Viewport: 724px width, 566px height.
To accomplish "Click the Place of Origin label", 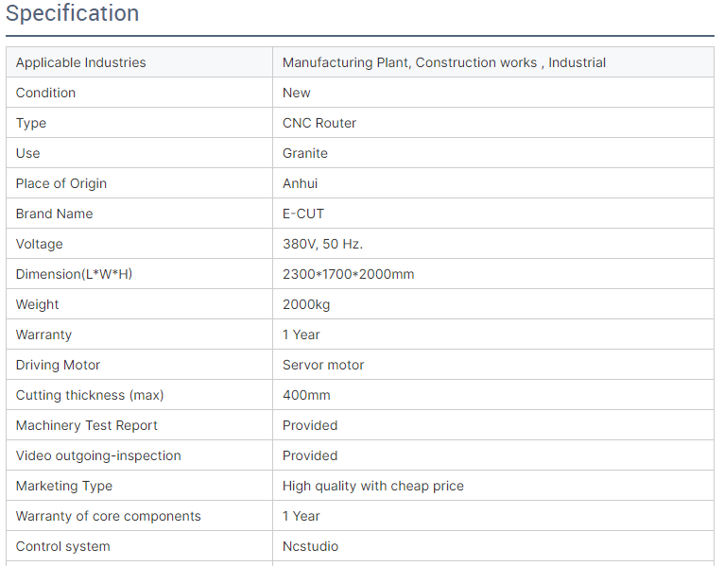I will (x=60, y=183).
